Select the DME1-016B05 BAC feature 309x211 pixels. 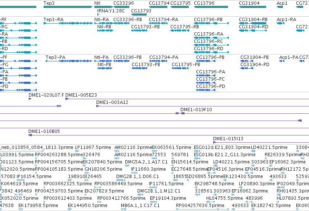(169, 135)
